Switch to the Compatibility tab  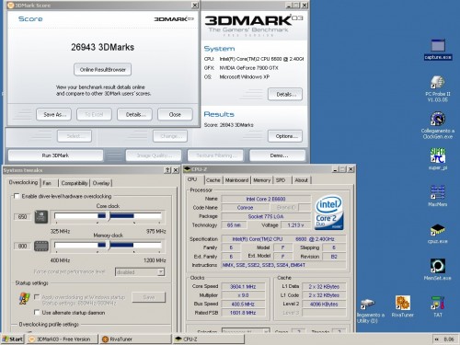point(75,183)
